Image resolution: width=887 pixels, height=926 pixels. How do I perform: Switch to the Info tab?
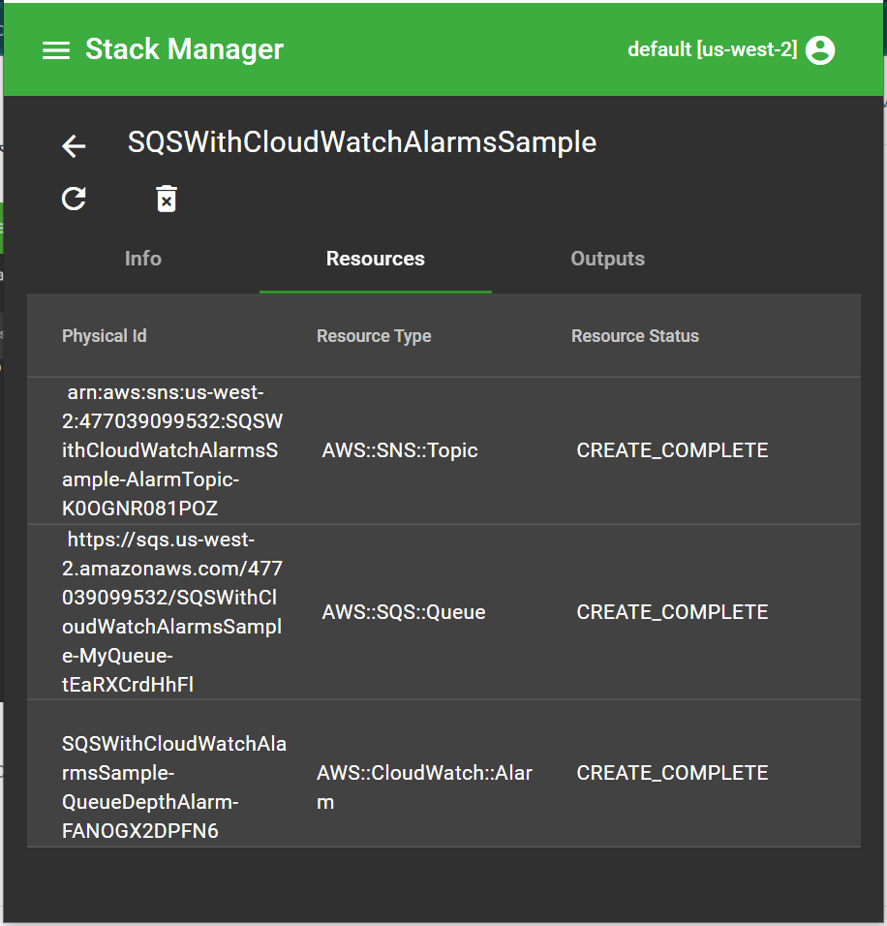(x=142, y=260)
